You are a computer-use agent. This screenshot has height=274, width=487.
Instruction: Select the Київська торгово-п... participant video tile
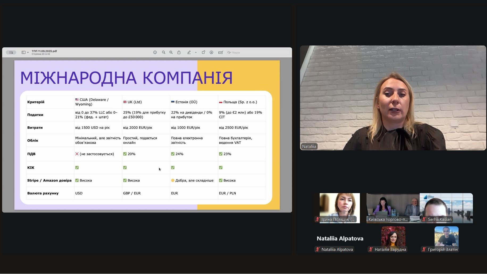click(393, 208)
